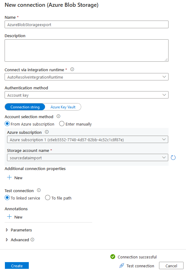The width and height of the screenshot is (186, 271).
Task: Expand the Parameters section
Action: 7,230
